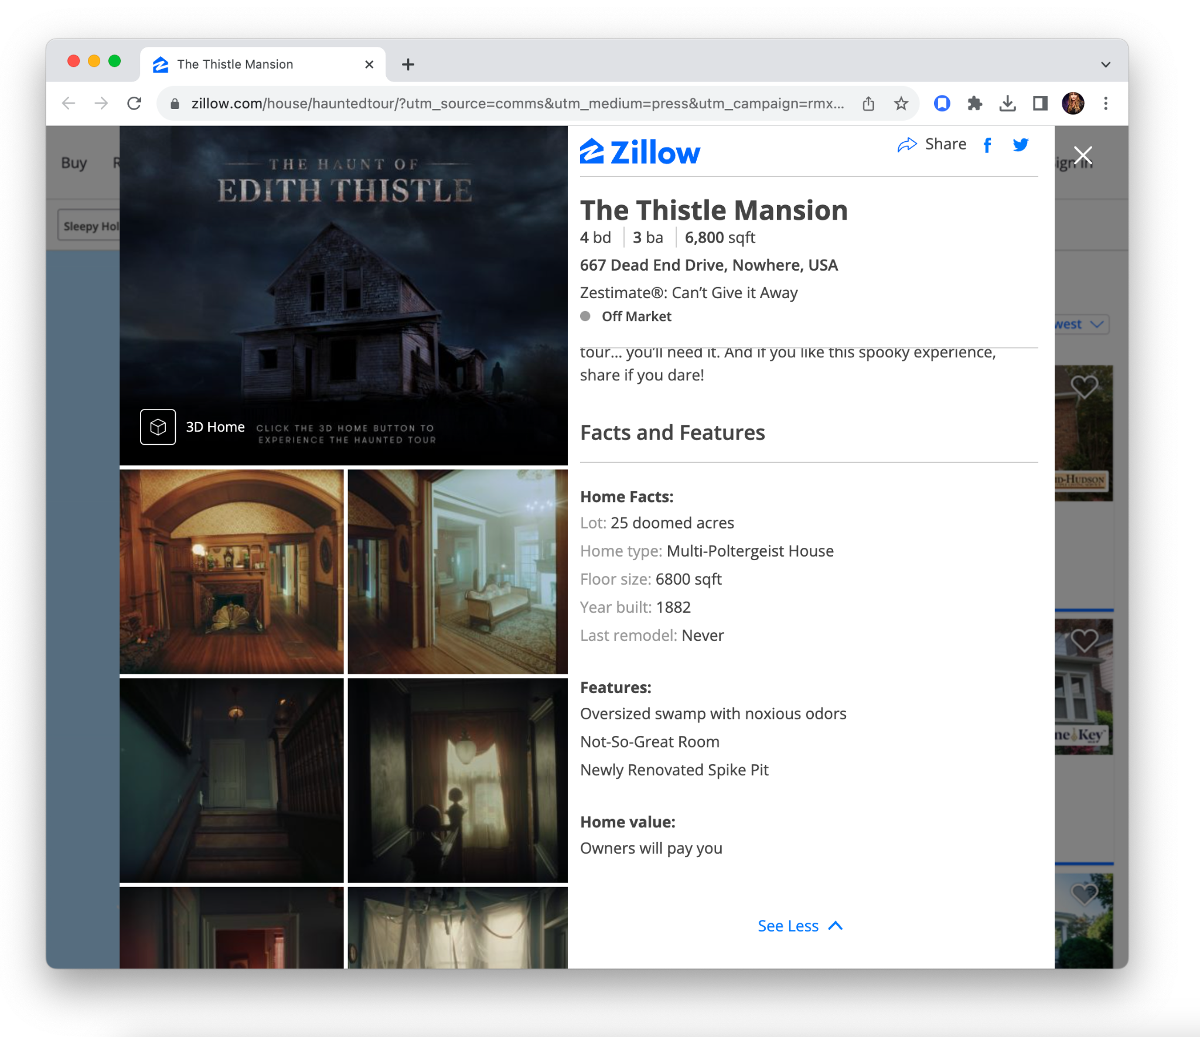
Task: Open the dark staircase photo
Action: coord(231,780)
